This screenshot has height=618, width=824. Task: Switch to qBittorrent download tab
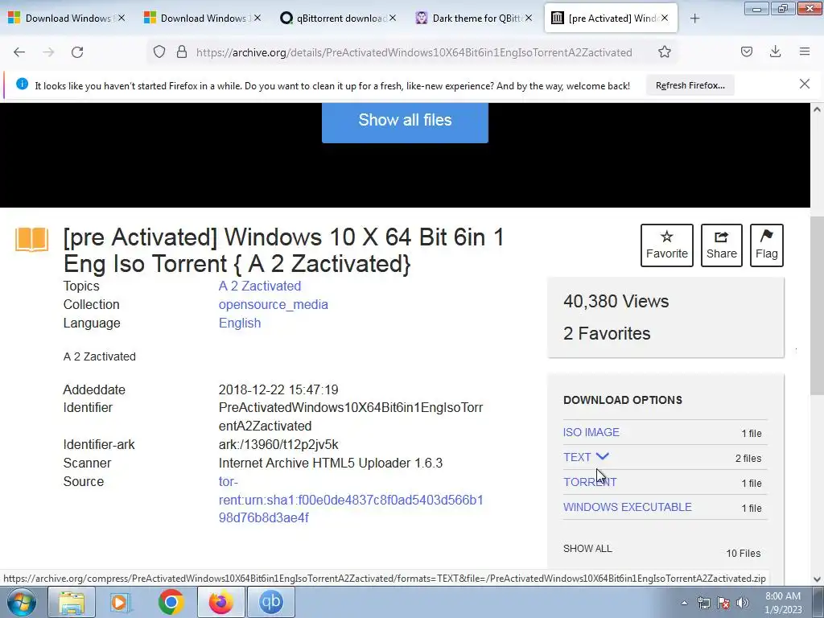click(x=338, y=19)
